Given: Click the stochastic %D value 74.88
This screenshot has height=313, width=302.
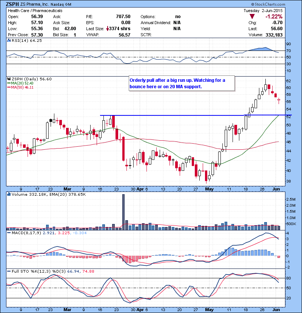Looking at the screenshot, I should click(88, 271).
